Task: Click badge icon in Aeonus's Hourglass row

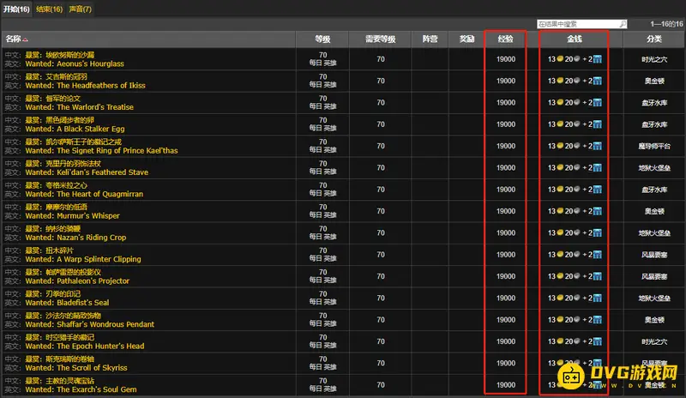Action: 597,59
